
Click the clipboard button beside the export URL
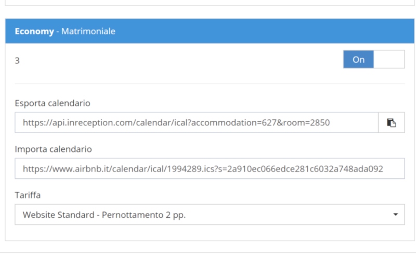click(x=392, y=122)
